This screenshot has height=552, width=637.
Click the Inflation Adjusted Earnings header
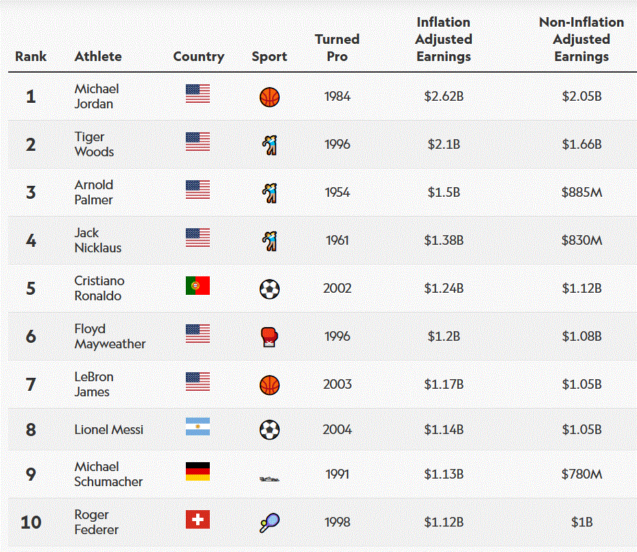coord(444,40)
